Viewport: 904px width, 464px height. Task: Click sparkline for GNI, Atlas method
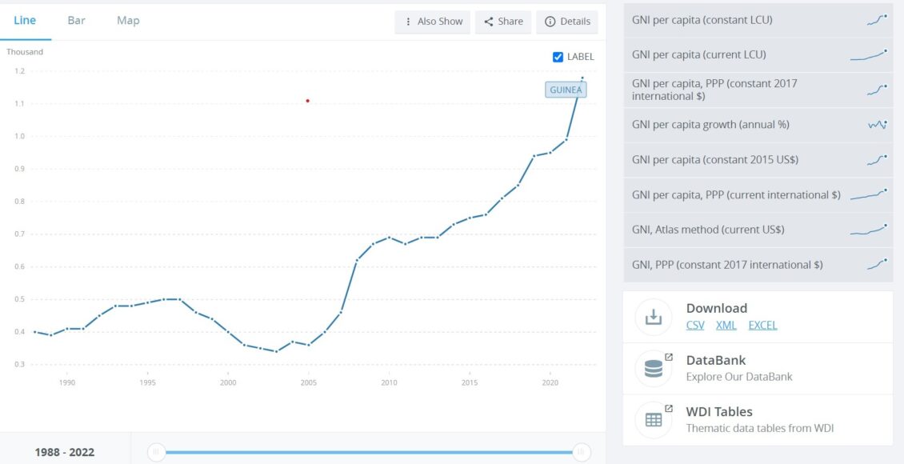tap(869, 230)
